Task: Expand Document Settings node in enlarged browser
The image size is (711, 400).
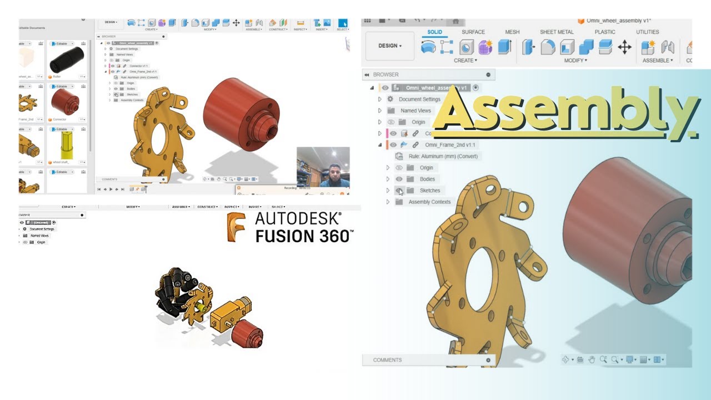Action: 380,99
